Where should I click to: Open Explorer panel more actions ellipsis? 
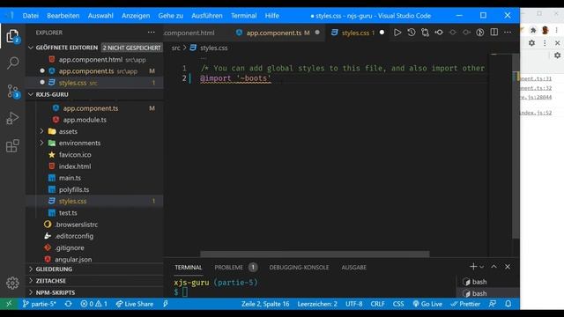click(x=151, y=33)
